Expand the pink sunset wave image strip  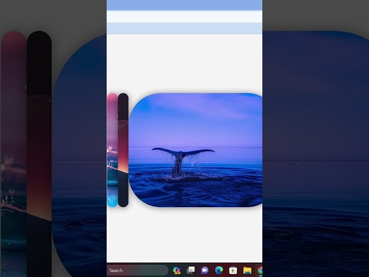pyautogui.click(x=112, y=150)
